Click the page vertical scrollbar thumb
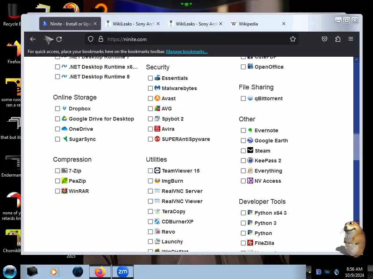The width and height of the screenshot is (373, 279). pos(356,147)
